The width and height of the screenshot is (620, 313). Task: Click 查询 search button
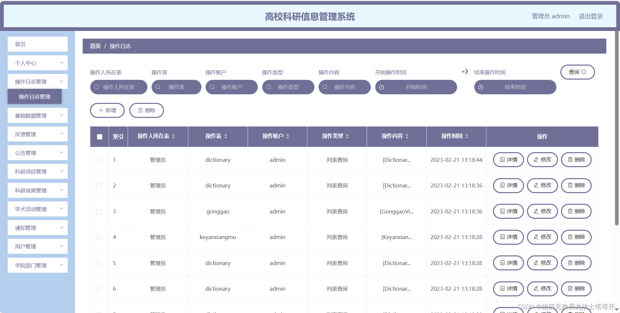[x=577, y=72]
